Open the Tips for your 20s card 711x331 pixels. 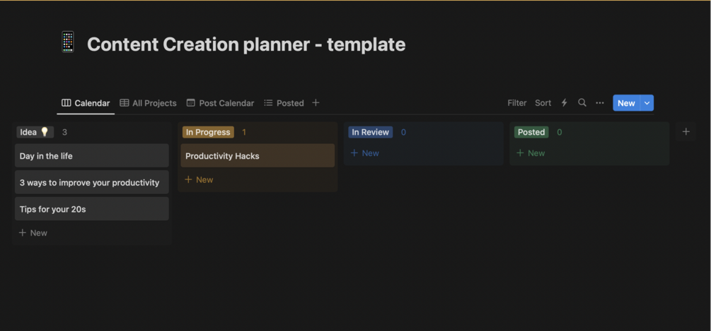click(x=91, y=209)
